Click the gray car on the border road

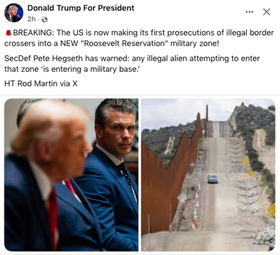(213, 179)
